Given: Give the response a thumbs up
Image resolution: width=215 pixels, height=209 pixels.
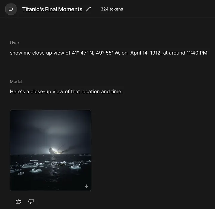Looking at the screenshot, I should [x=19, y=201].
